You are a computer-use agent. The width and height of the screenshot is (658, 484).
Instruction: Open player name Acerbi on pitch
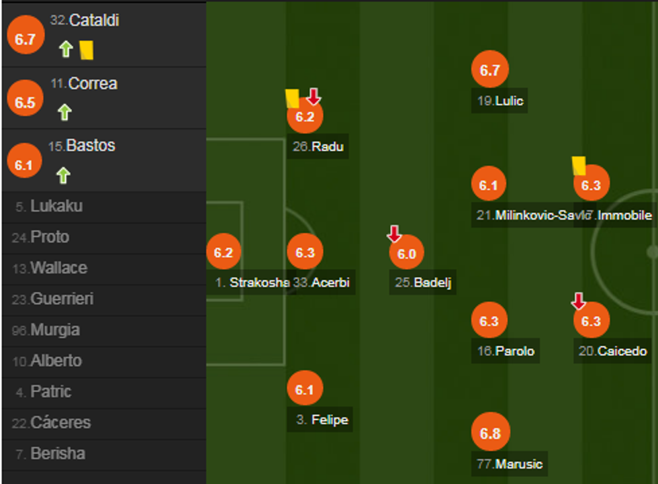point(330,283)
